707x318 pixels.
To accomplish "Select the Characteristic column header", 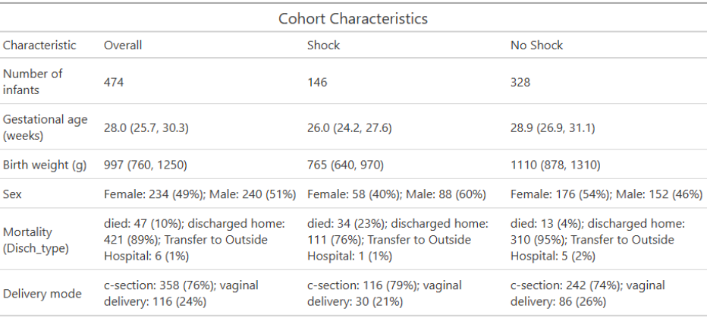I will tap(39, 45).
